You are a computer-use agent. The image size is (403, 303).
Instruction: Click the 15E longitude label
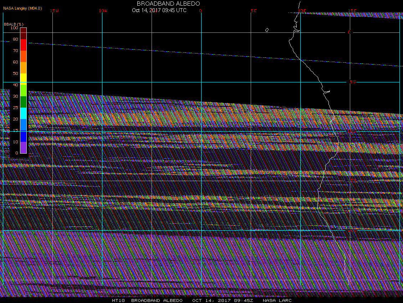352,11
